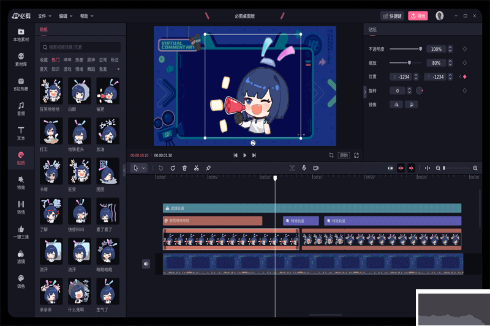This screenshot has width=490, height=326.
Task: Open the 原始 aspect ratio dropdown
Action: coord(344,155)
